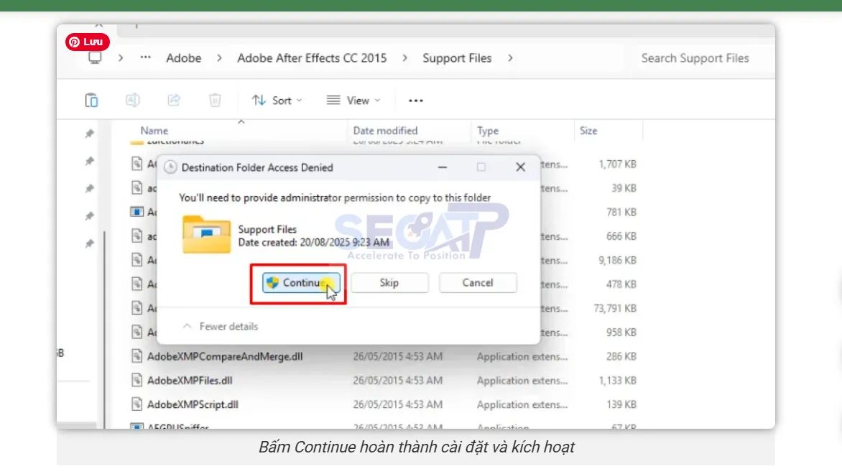
Task: Cancel the folder copy operation
Action: 478,282
